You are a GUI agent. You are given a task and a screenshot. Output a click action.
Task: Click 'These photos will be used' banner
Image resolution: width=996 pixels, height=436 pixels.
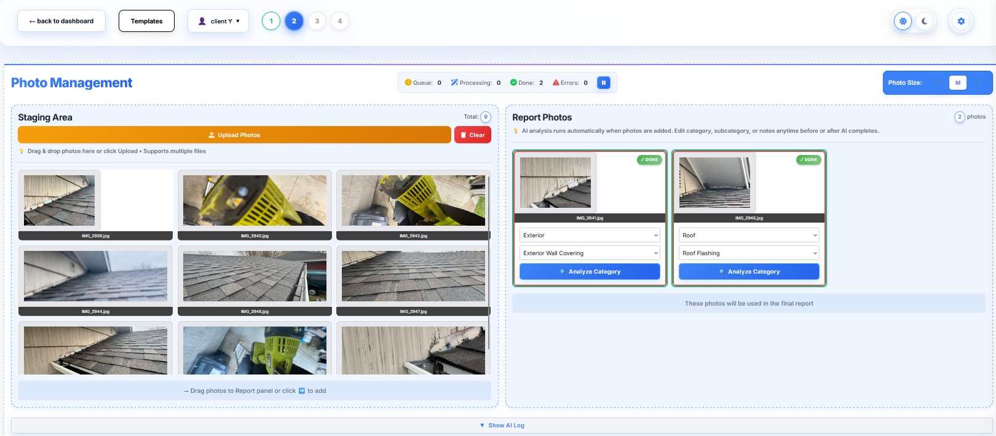point(749,303)
